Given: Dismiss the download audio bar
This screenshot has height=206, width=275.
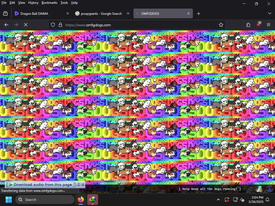Looking at the screenshot, I should pyautogui.click(x=83, y=185).
